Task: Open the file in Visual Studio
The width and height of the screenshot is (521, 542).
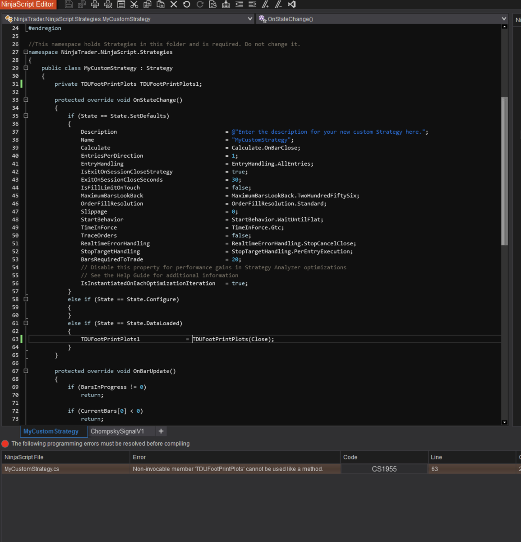Action: [292, 5]
